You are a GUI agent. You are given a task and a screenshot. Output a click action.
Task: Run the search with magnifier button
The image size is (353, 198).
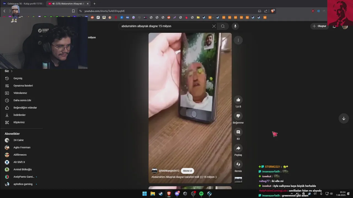pos(223,26)
